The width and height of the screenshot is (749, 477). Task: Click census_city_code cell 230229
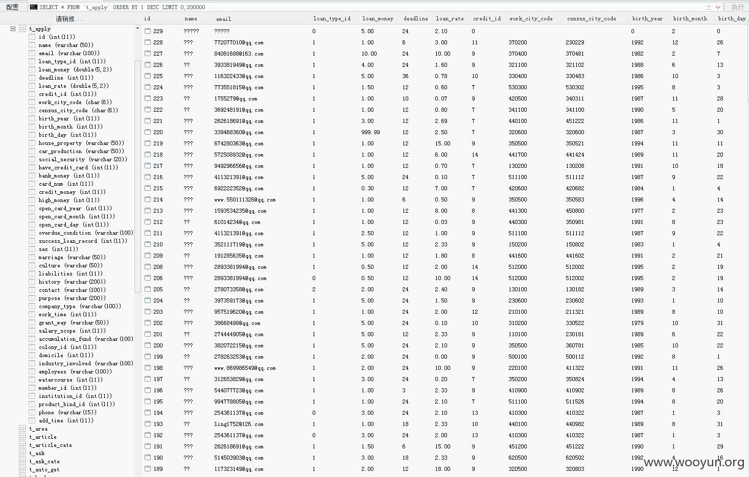(x=575, y=42)
